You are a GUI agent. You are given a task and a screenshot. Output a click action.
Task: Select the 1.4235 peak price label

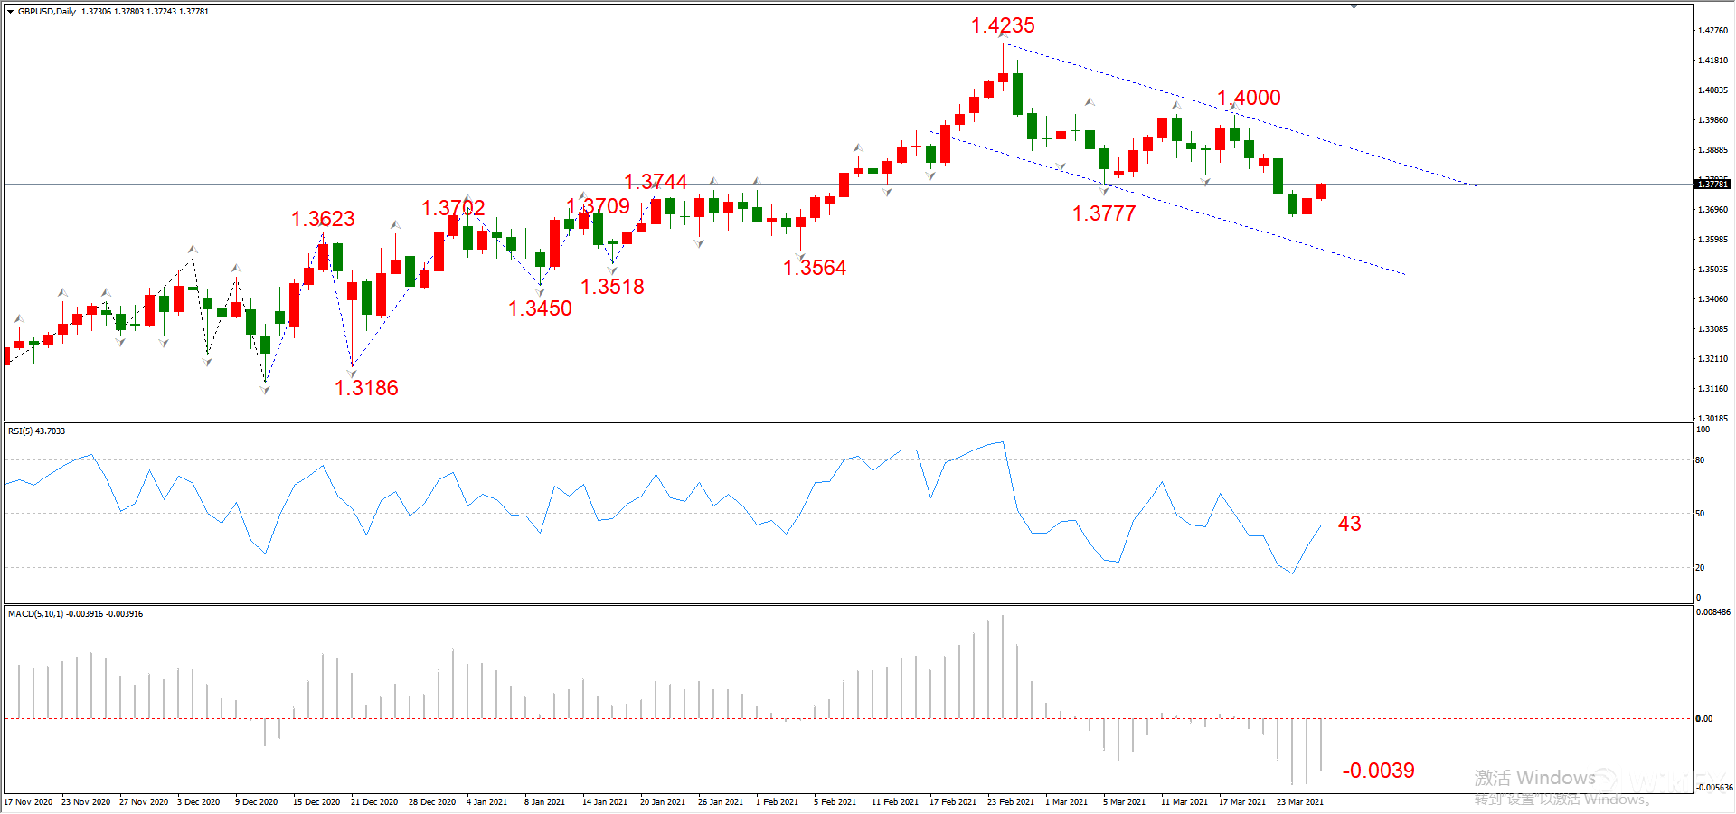(x=1003, y=25)
